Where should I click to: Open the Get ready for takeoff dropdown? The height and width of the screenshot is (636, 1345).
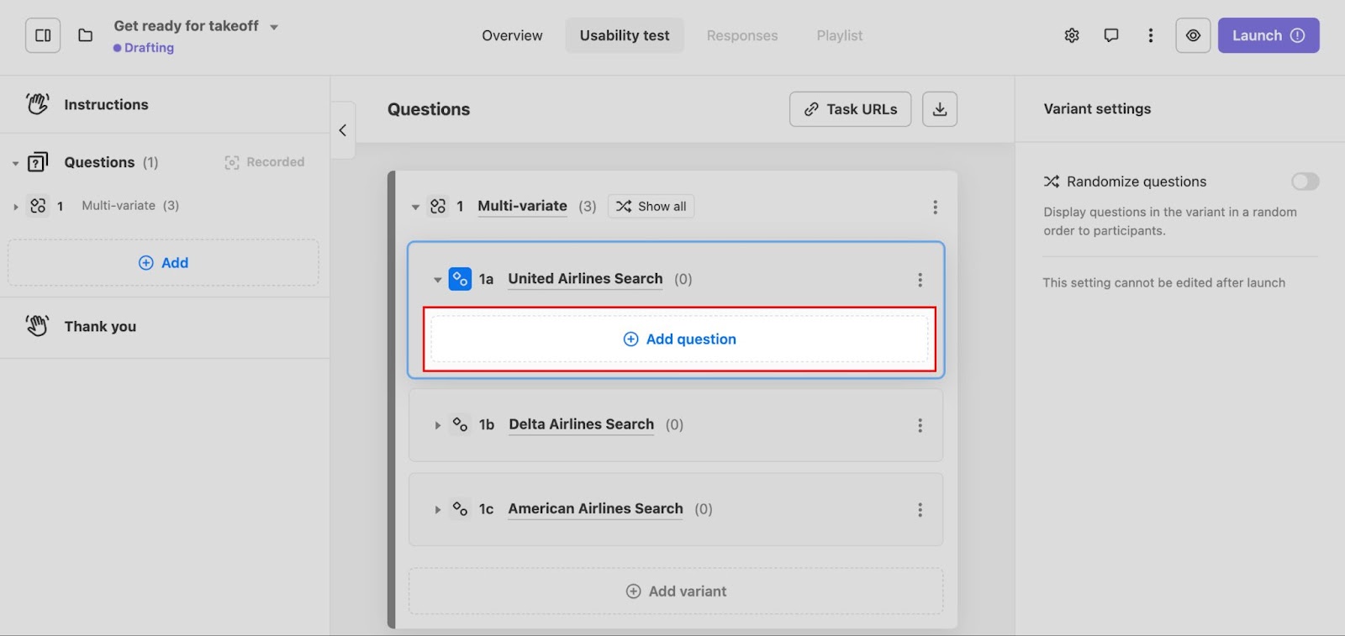(x=274, y=27)
